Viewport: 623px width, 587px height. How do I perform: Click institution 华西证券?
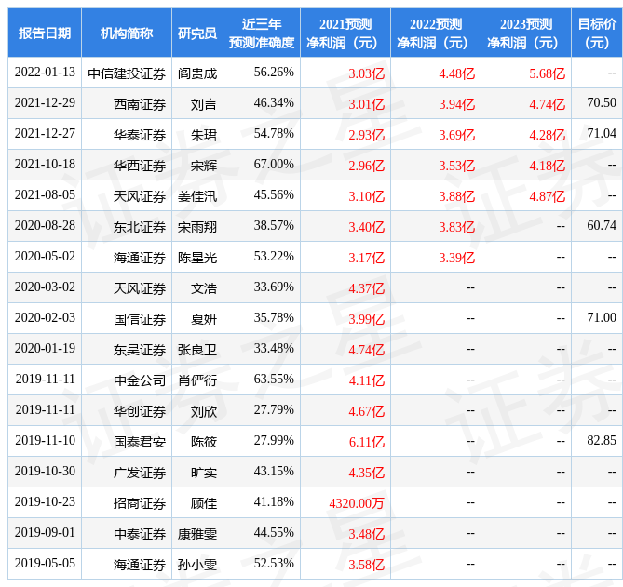click(x=140, y=166)
